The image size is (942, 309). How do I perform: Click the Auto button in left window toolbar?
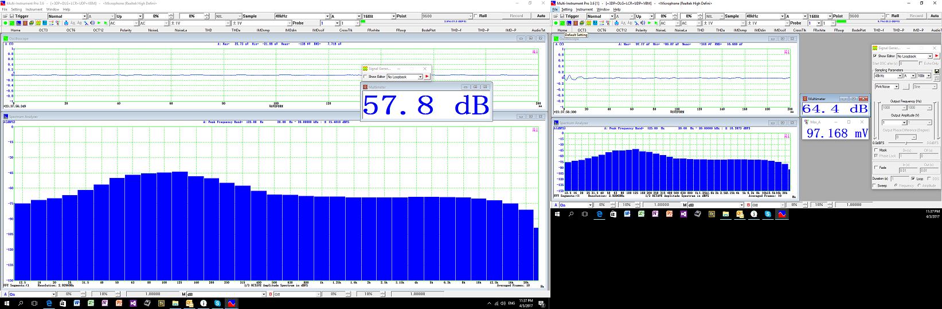click(x=541, y=16)
